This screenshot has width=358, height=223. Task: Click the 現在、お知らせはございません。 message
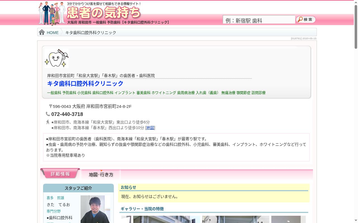[x=150, y=197]
